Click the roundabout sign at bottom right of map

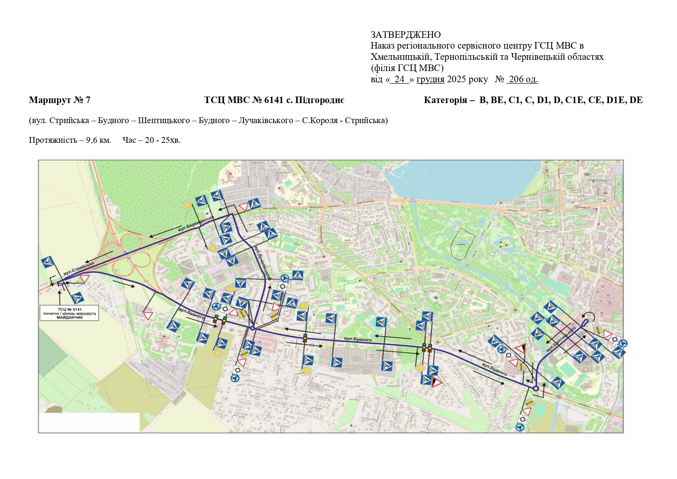(x=520, y=427)
